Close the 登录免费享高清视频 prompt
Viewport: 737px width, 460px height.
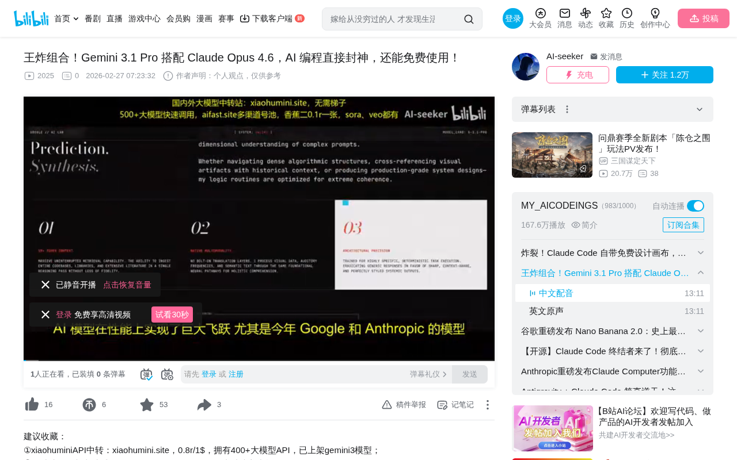45,315
